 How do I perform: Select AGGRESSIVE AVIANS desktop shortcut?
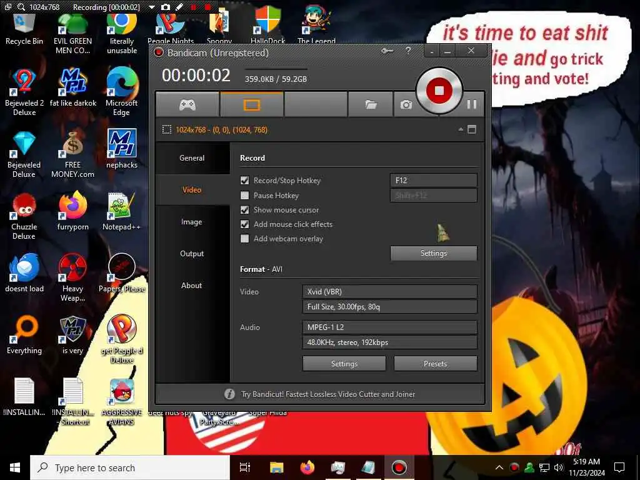122,402
